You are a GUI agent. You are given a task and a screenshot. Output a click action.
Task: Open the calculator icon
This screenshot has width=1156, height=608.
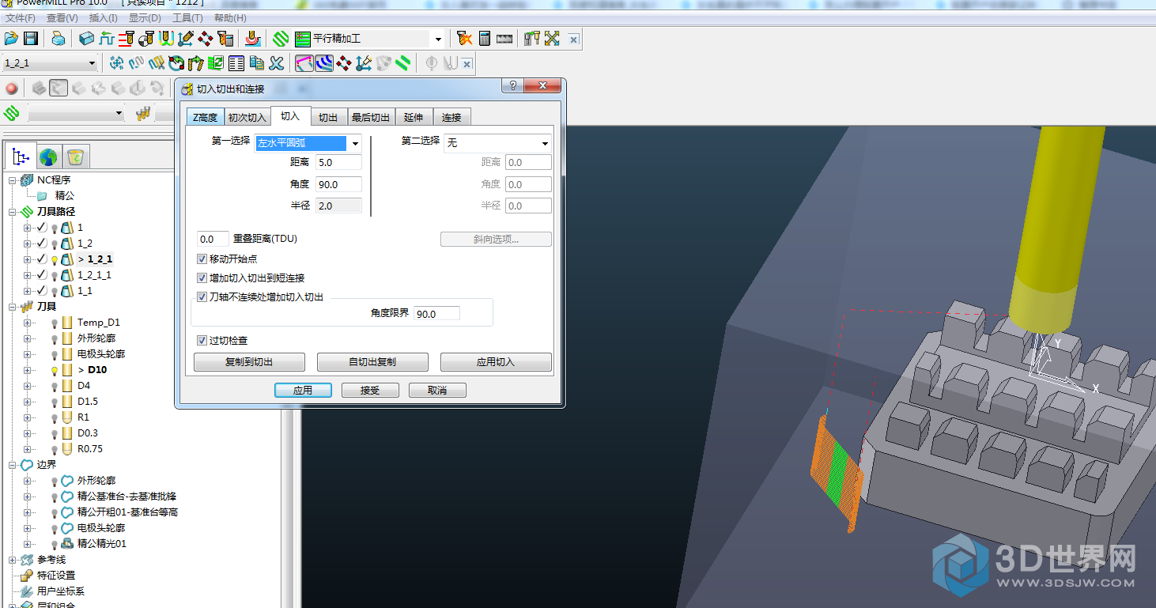[485, 38]
